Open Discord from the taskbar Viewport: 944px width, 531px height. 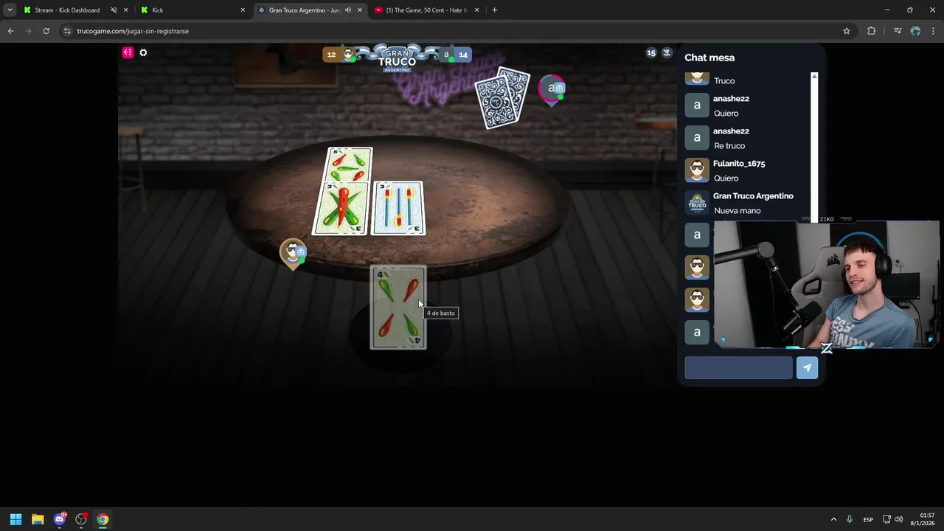pos(60,519)
